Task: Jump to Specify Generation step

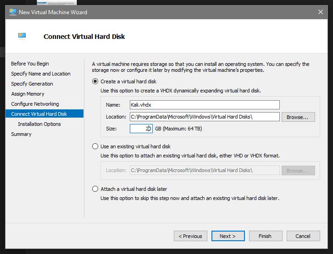Action: (x=32, y=84)
